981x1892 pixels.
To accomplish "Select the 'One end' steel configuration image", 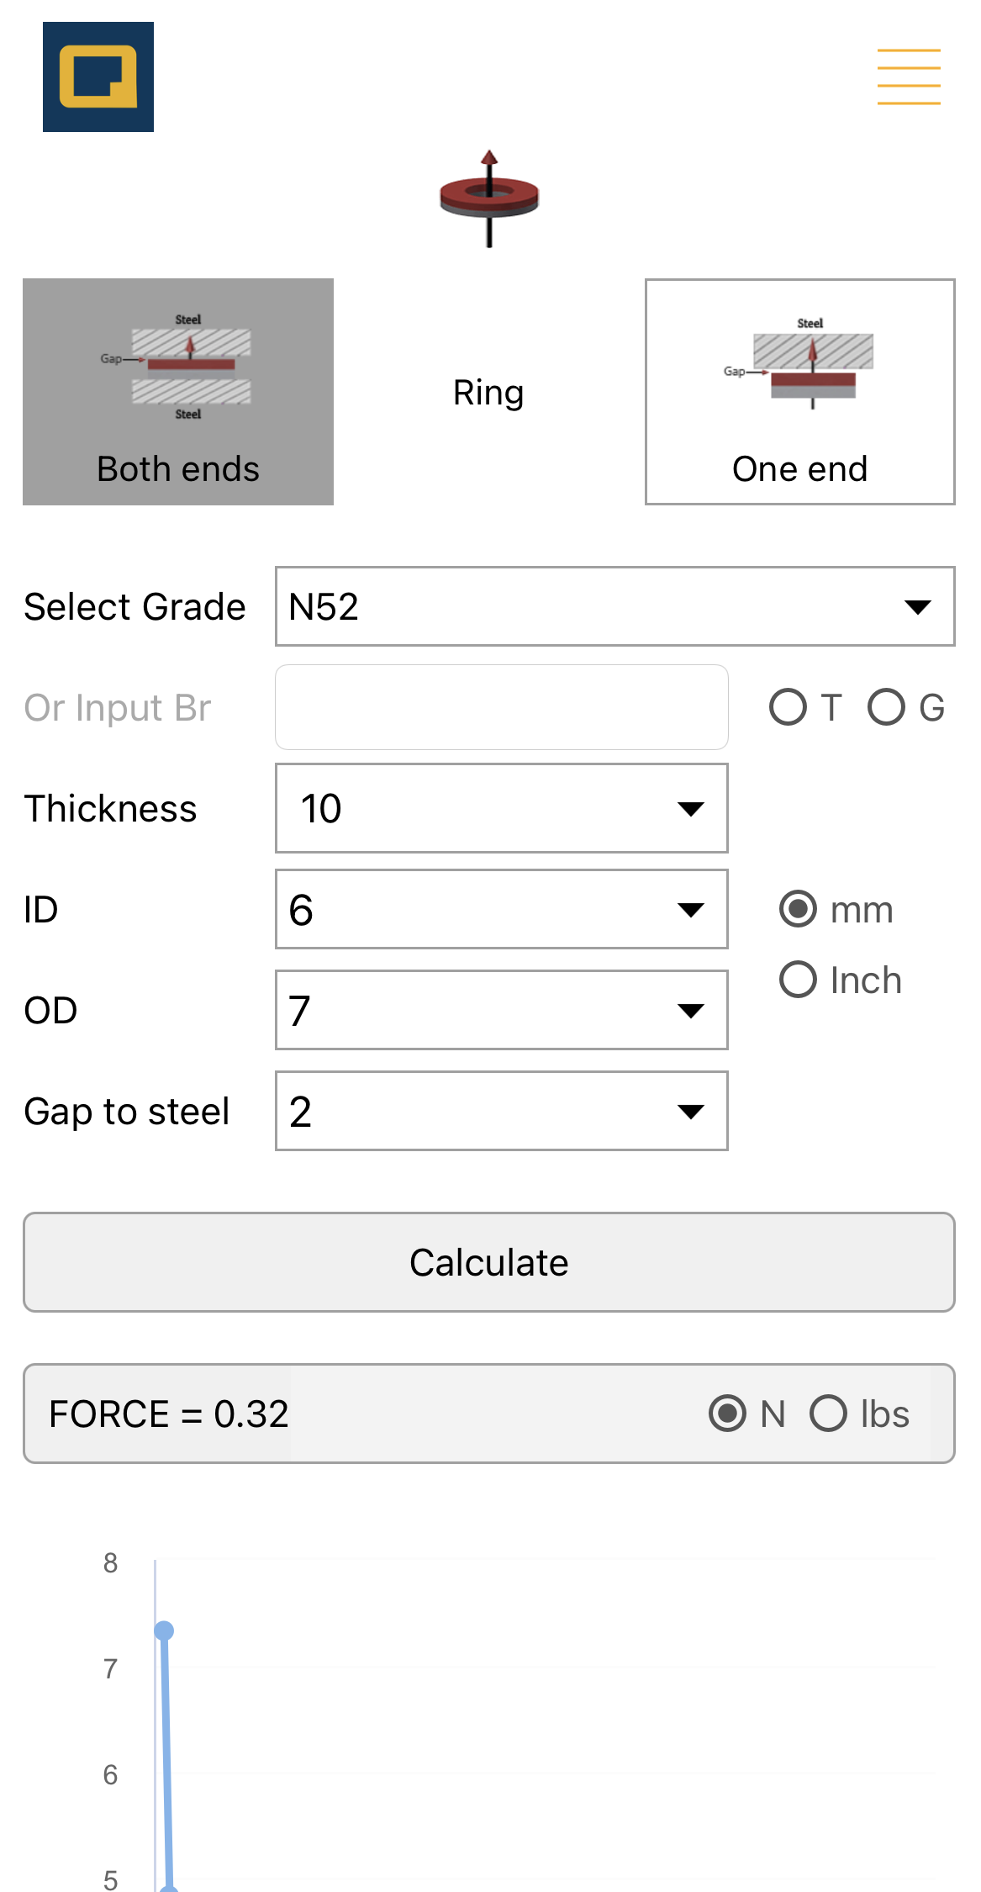I will (799, 390).
